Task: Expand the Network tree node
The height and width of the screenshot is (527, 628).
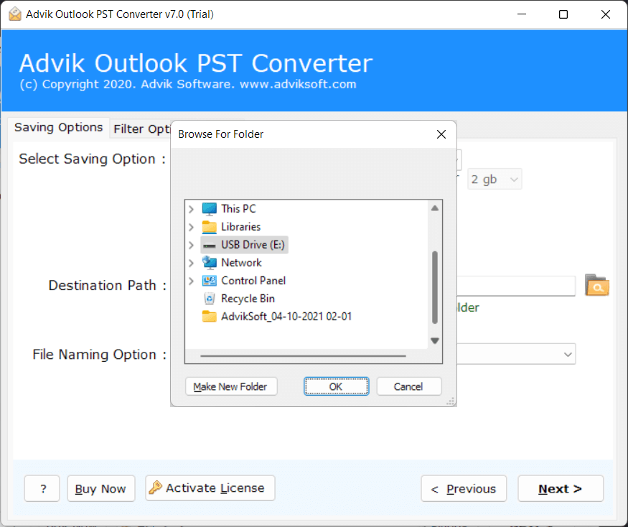Action: (191, 263)
